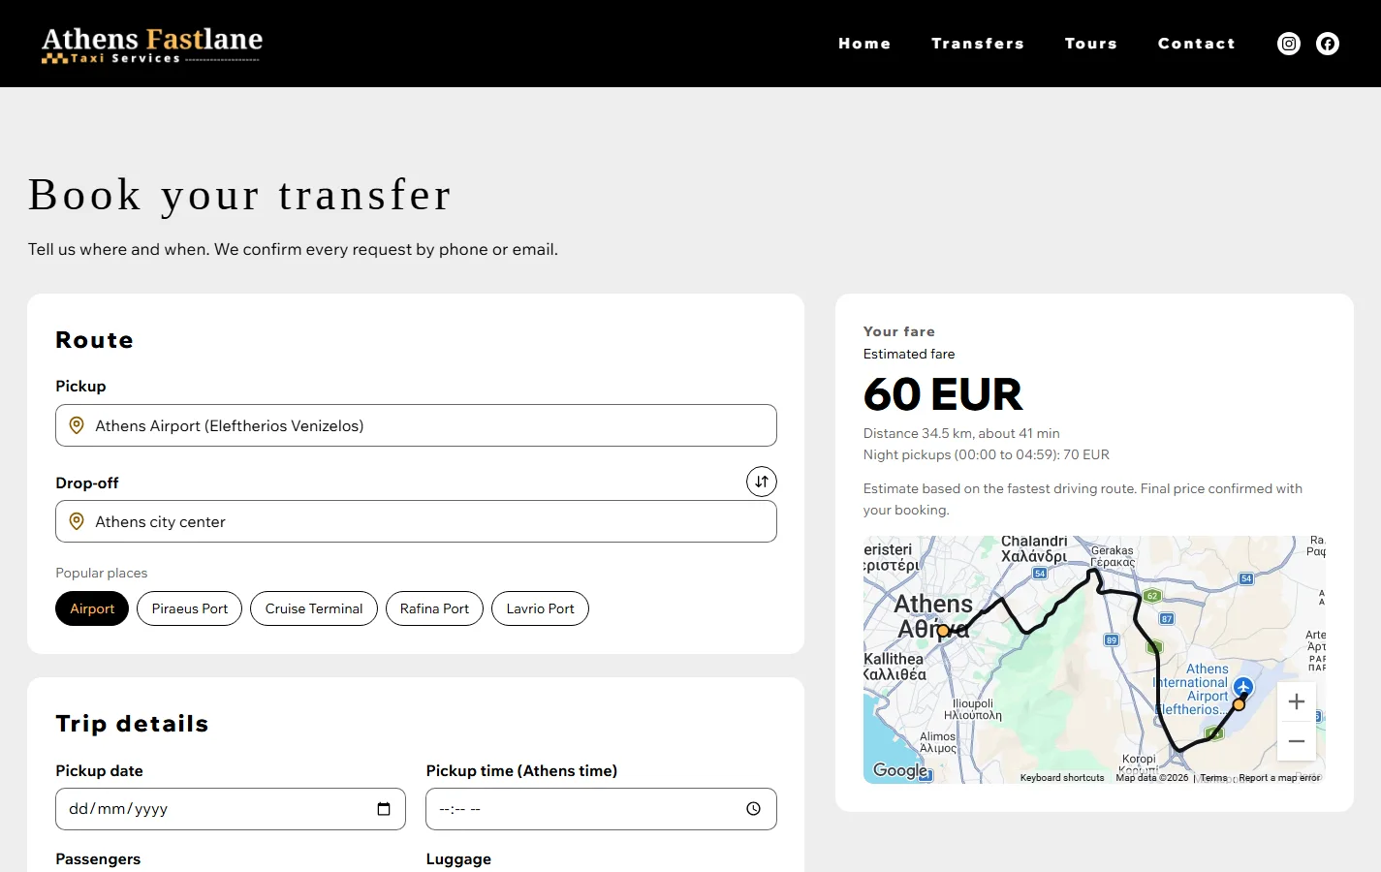Image resolution: width=1381 pixels, height=872 pixels.
Task: Select the Cruise Terminal chip
Action: point(314,608)
